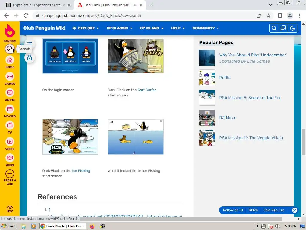Open a new browser tab

pyautogui.click(x=152, y=5)
